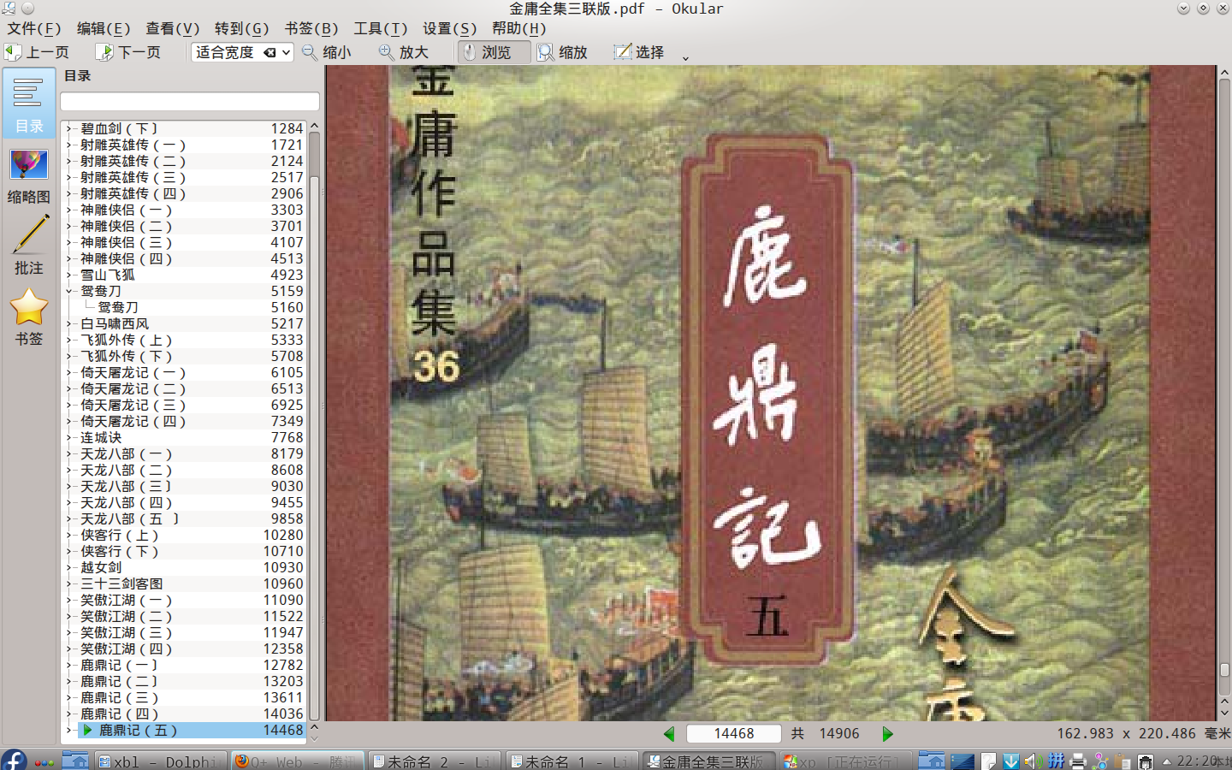Toggle the 缩放 zoom tool
Viewport: 1232px width, 770px height.
pyautogui.click(x=562, y=52)
